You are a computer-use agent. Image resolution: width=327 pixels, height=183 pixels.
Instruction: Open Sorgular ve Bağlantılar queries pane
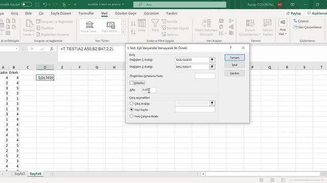[x=55, y=21]
